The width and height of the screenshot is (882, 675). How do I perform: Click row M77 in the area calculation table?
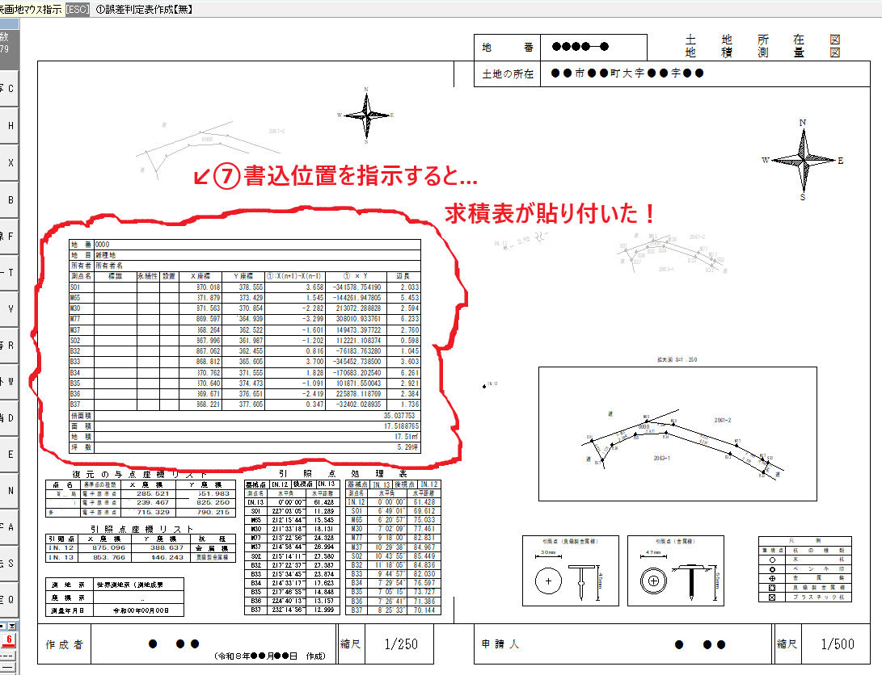[x=245, y=319]
